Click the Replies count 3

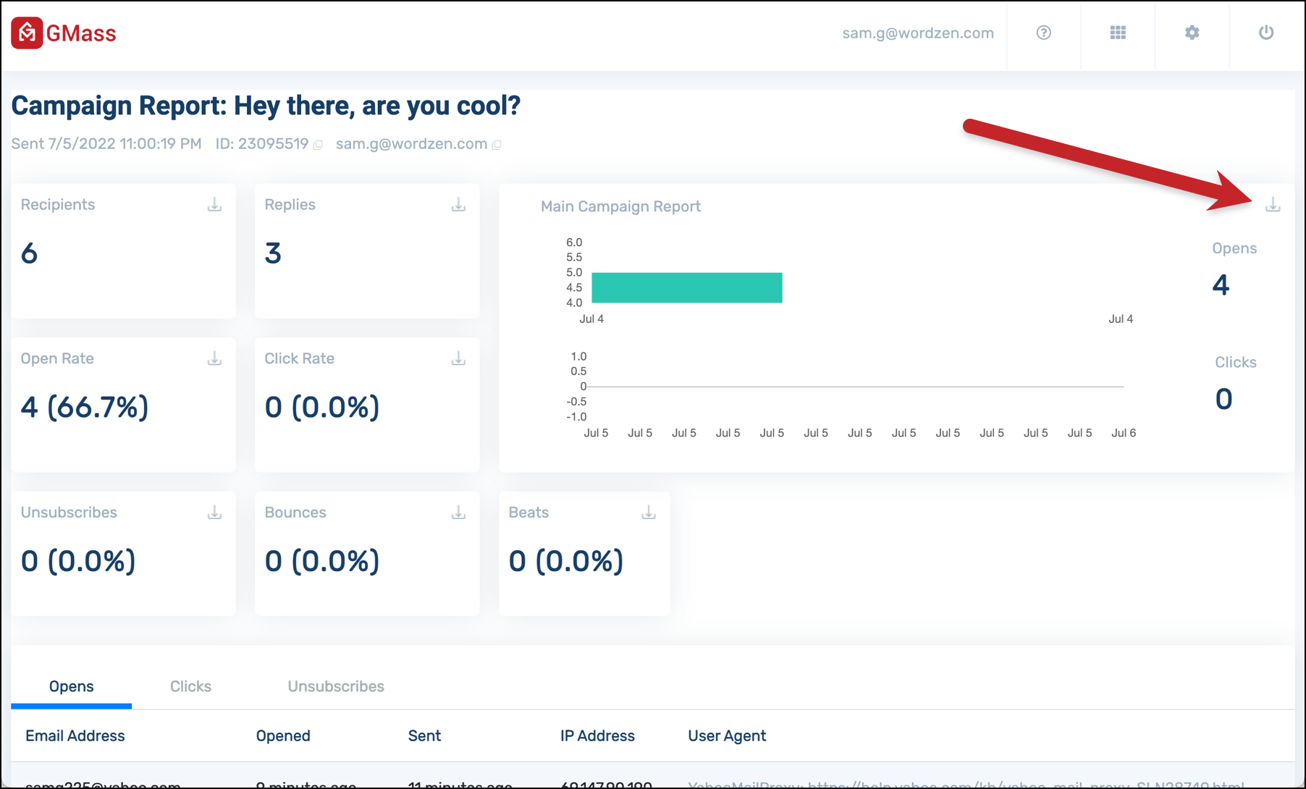[x=273, y=253]
